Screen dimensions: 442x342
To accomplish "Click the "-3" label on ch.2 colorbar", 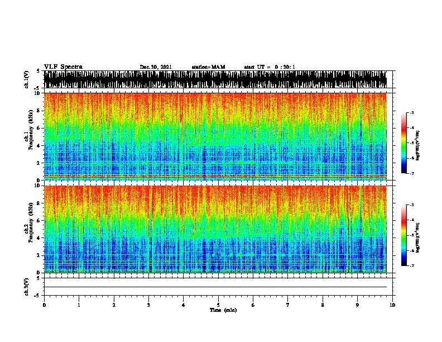I will click(x=411, y=205).
